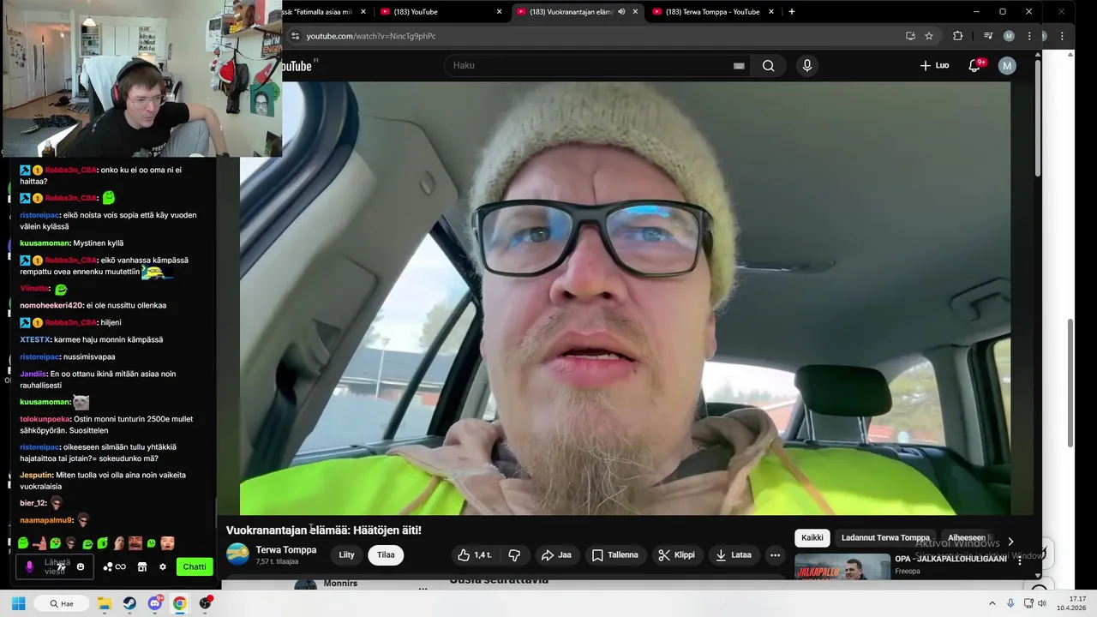
Task: Open Chrome extensions puzzle icon
Action: pos(958,36)
